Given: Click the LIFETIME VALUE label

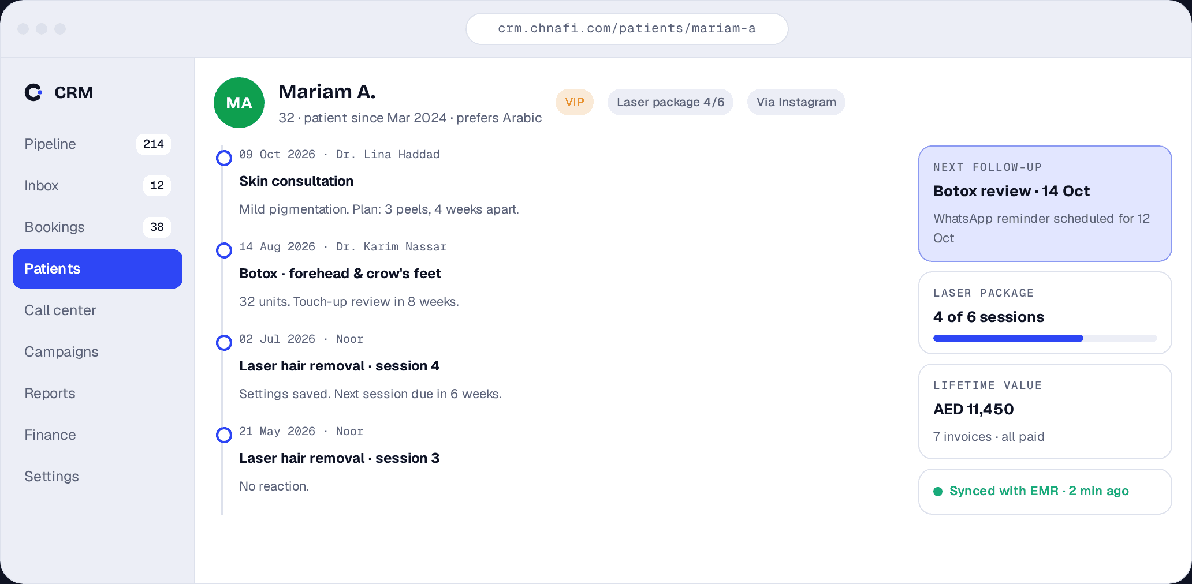Looking at the screenshot, I should (988, 385).
